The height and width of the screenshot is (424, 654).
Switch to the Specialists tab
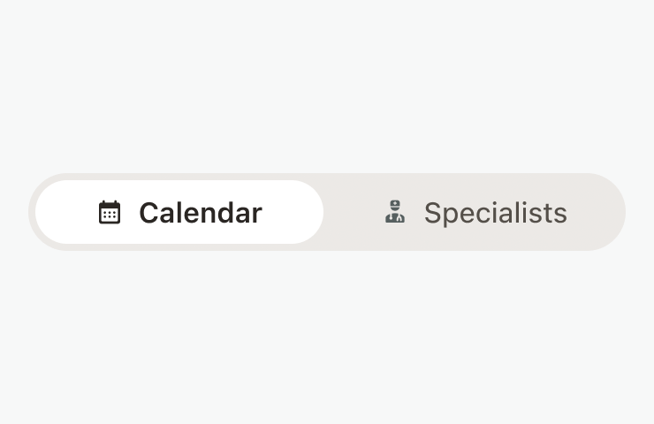[475, 212]
